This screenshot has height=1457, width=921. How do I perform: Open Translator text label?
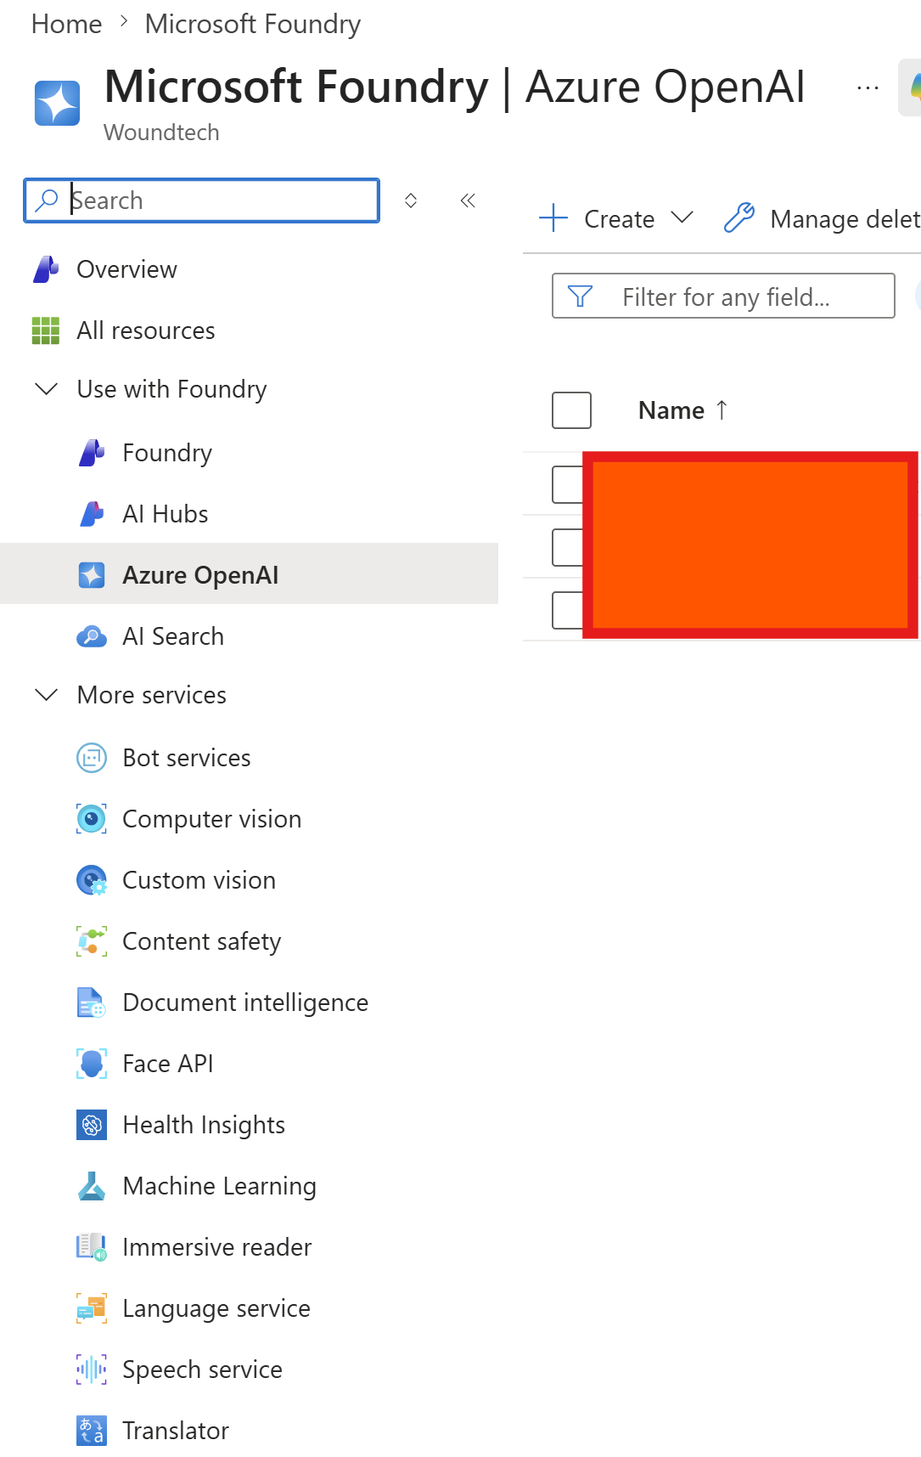(x=176, y=1431)
